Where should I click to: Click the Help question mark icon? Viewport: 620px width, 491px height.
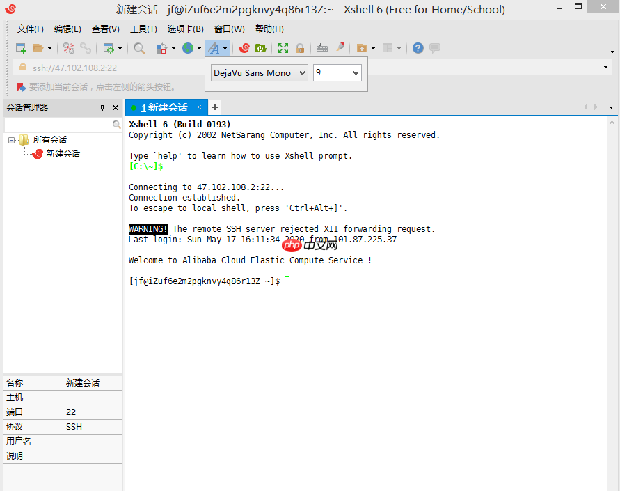click(x=418, y=48)
